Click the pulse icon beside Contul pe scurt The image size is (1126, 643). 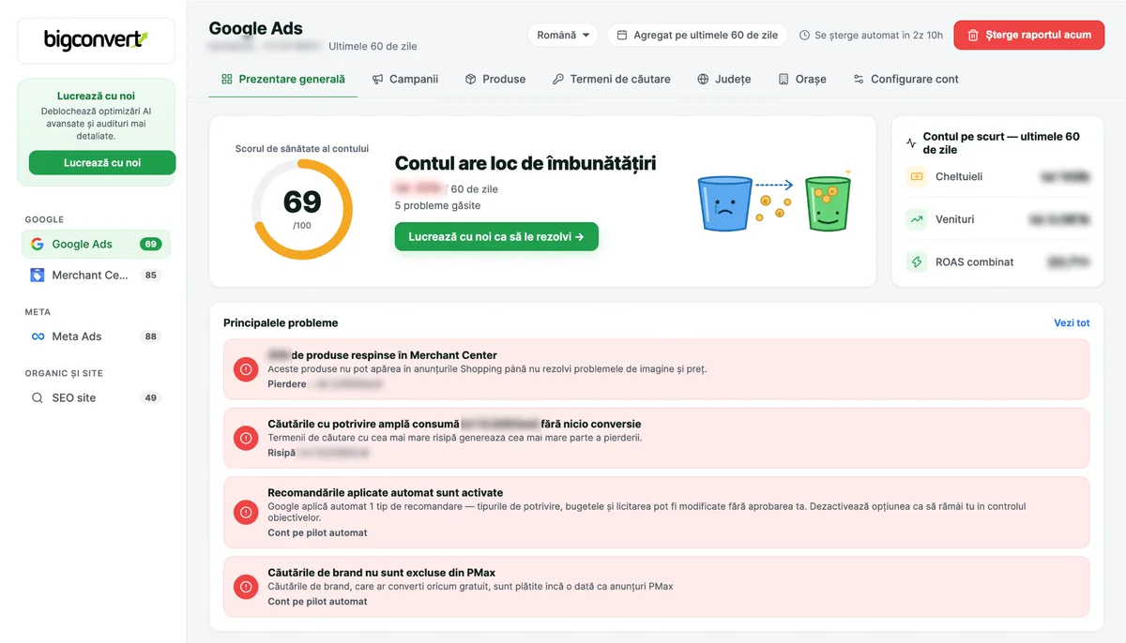(x=911, y=143)
